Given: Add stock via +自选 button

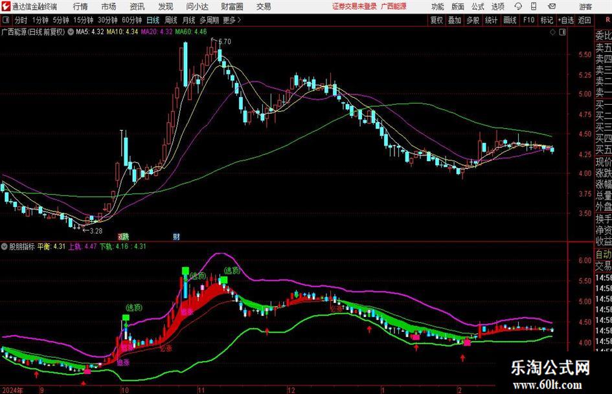Looking at the screenshot, I should (x=565, y=20).
